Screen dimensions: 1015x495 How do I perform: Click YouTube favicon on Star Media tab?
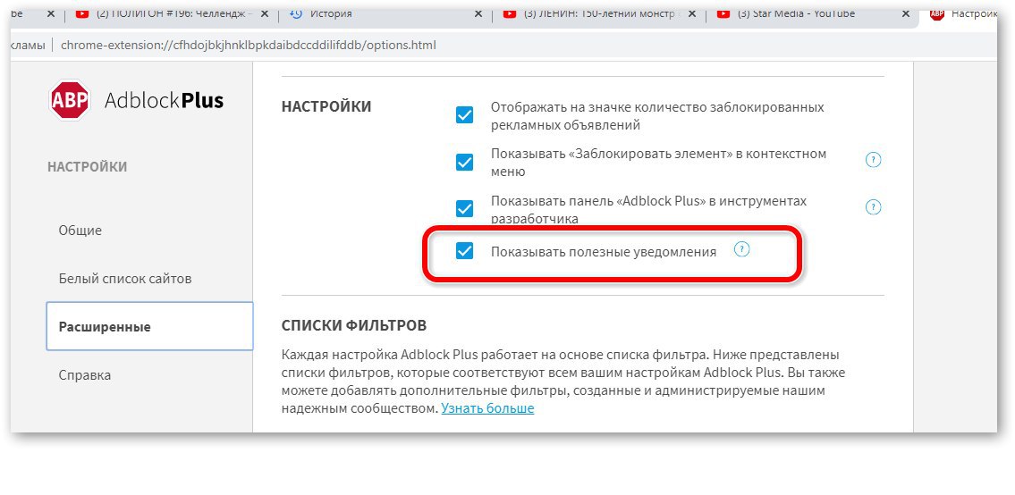pyautogui.click(x=723, y=13)
